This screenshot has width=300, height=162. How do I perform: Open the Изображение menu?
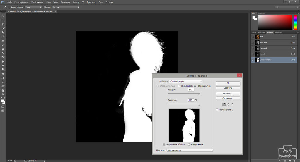tap(37, 2)
